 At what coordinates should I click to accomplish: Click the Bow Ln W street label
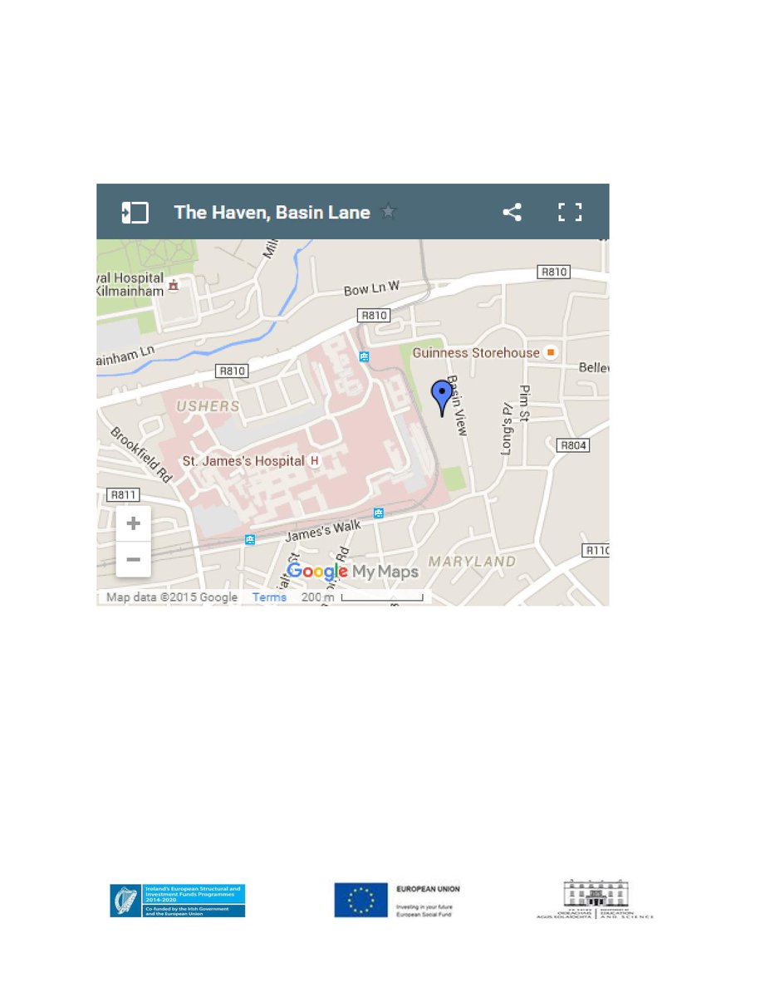coord(372,290)
